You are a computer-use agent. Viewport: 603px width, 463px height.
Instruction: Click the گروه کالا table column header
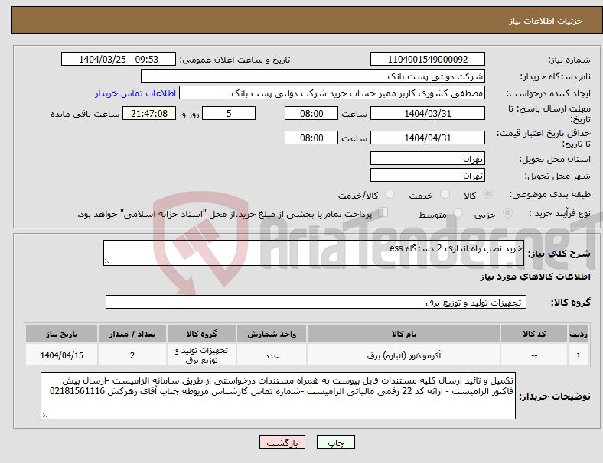tap(201, 334)
